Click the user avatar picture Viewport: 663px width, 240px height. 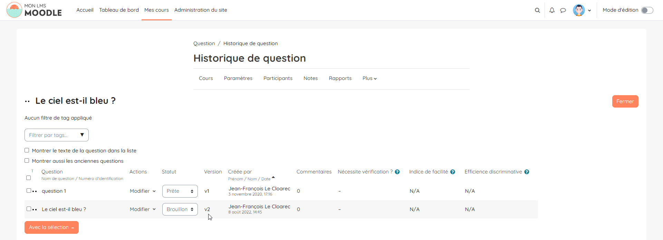[x=579, y=10]
